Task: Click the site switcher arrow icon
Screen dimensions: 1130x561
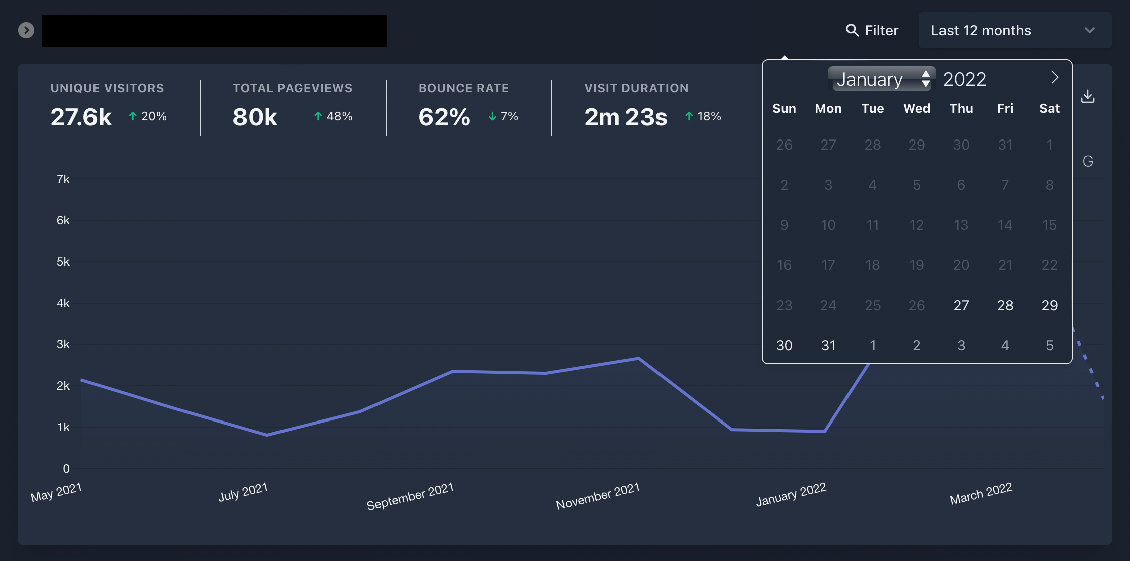Action: pos(26,30)
